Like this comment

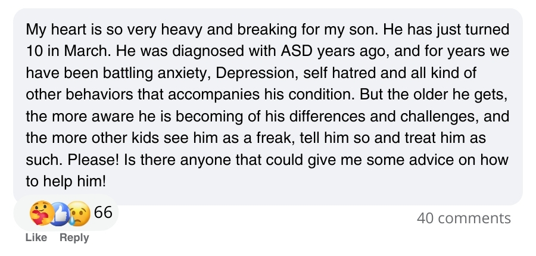click(x=36, y=238)
